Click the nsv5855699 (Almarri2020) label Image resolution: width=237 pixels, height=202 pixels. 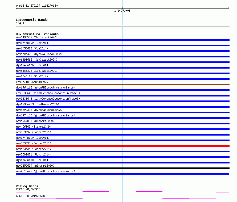(x=35, y=166)
